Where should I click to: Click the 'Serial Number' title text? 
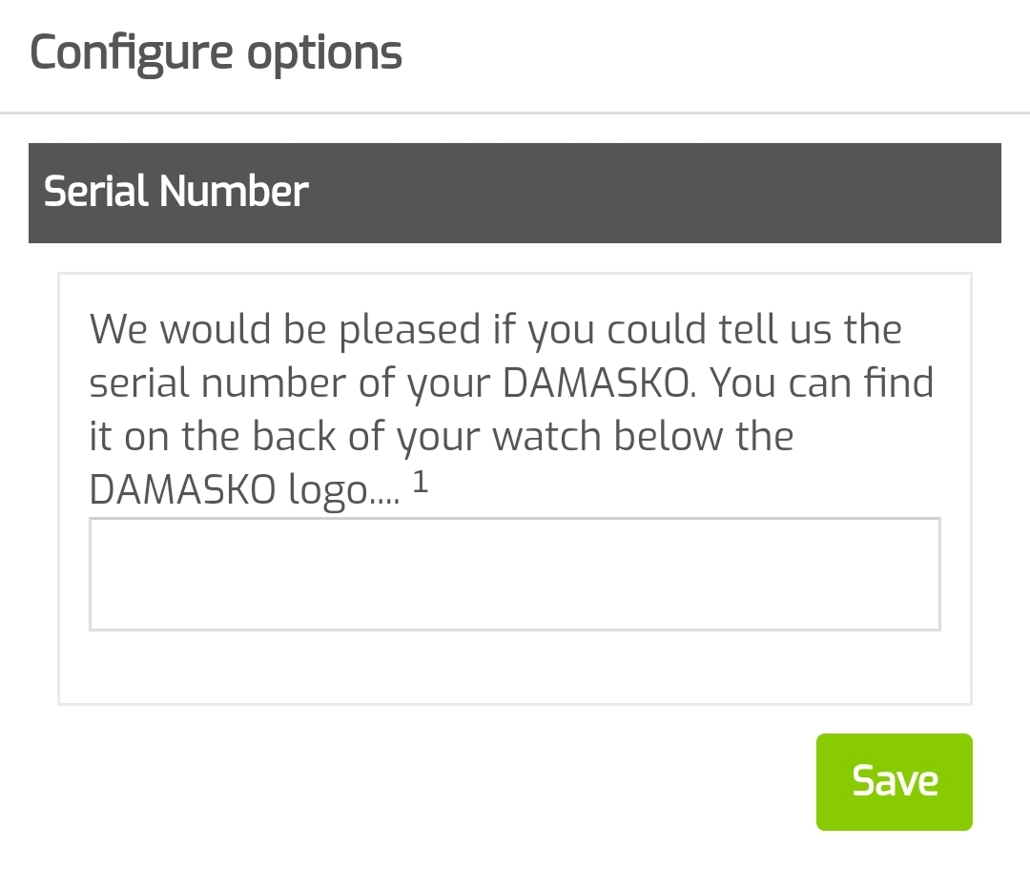click(x=176, y=192)
